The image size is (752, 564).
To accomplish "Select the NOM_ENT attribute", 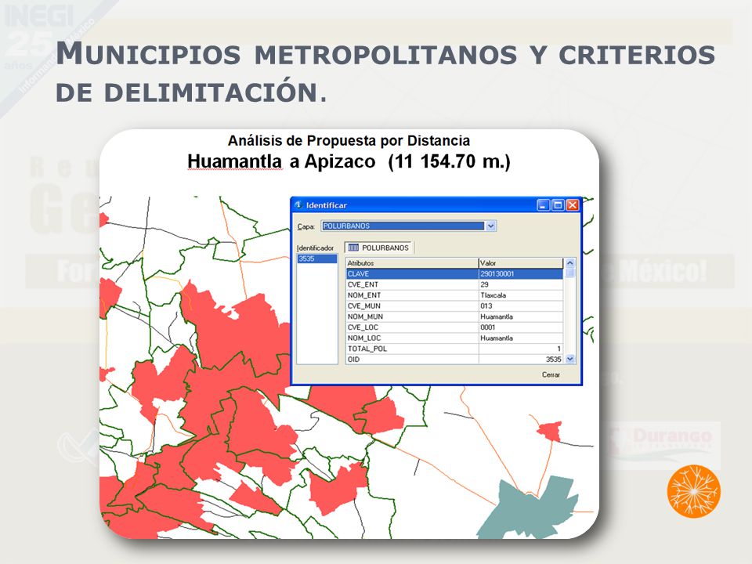I will point(364,295).
